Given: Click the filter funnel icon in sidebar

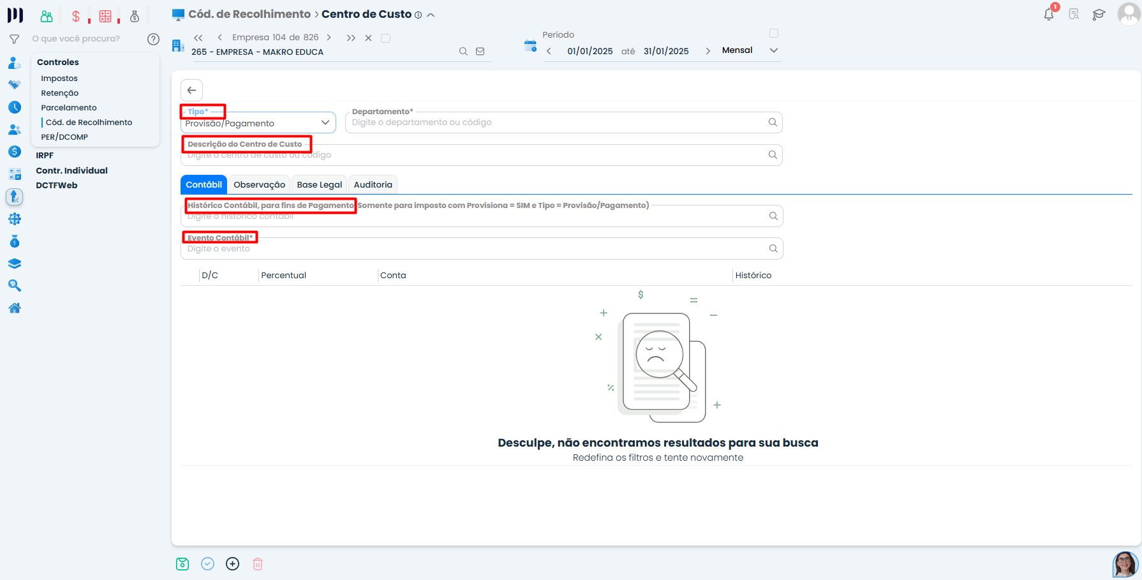Looking at the screenshot, I should [14, 39].
